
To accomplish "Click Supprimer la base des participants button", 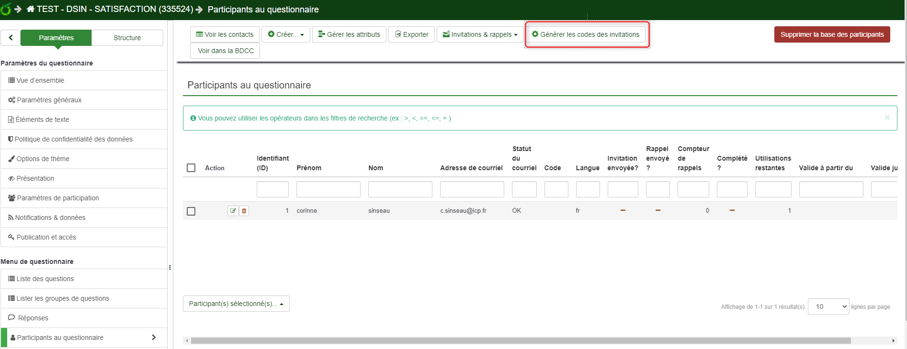I will tap(832, 34).
